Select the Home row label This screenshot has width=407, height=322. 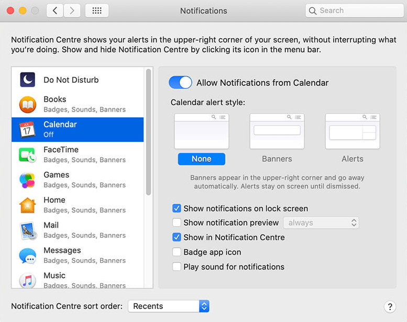tap(54, 200)
